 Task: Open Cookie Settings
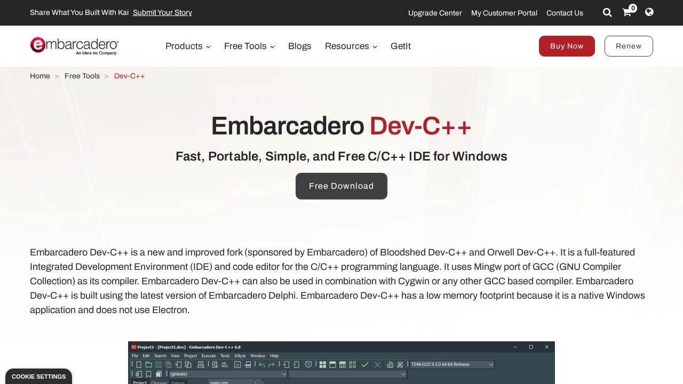(38, 377)
